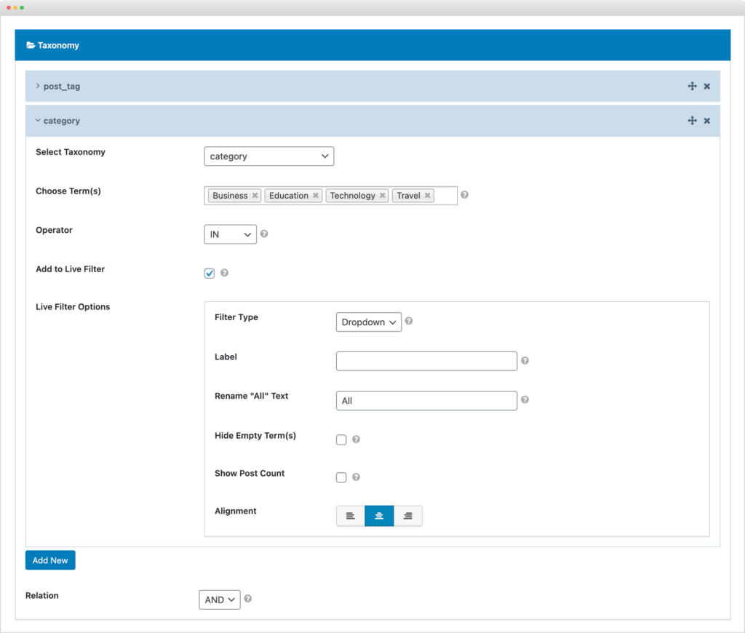Remove the Business term tag
This screenshot has width=745, height=633.
pos(255,195)
